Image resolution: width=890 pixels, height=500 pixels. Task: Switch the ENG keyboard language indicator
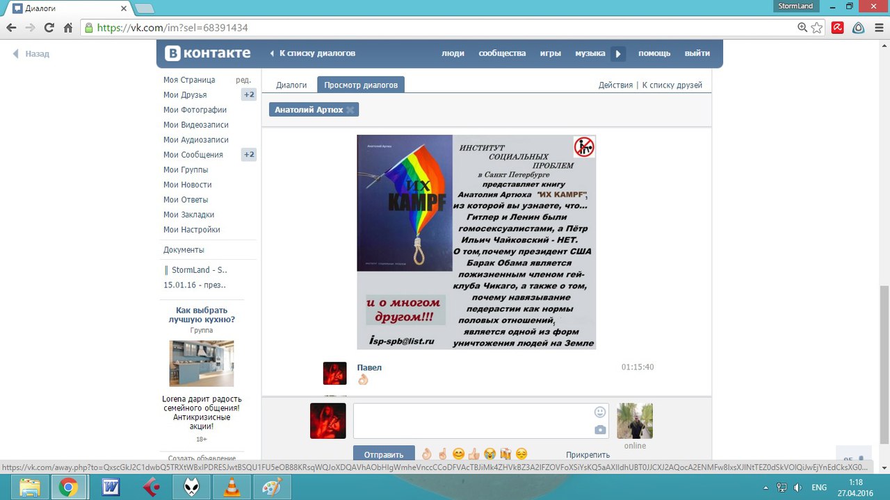(x=819, y=487)
